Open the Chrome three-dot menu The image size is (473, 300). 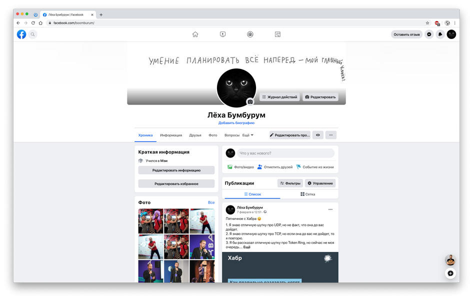pos(454,23)
